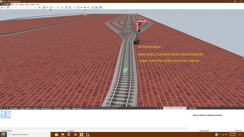Go to Rail traffic breadcrumb
The height and width of the screenshot is (137, 244).
(58, 108)
